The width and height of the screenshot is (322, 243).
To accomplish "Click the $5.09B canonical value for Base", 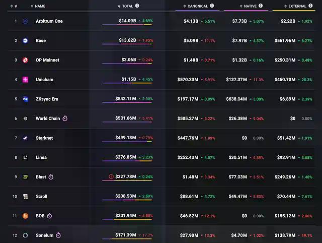I will pos(191,41).
